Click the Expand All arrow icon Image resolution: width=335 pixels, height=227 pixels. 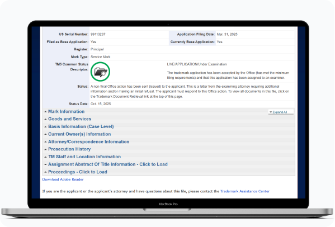[271, 112]
